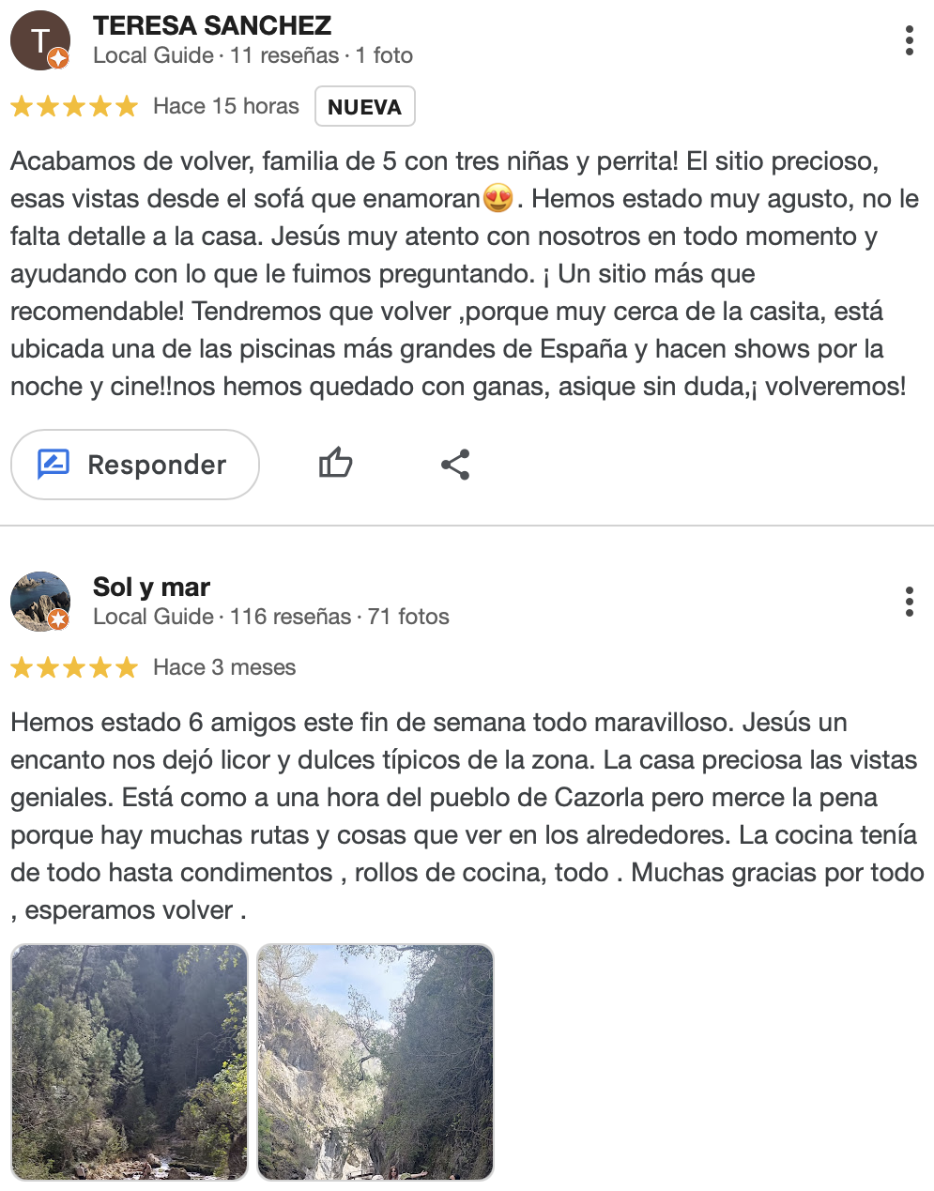Image resolution: width=934 pixels, height=1191 pixels.
Task: Open Sol y mar profile name link
Action: [151, 587]
